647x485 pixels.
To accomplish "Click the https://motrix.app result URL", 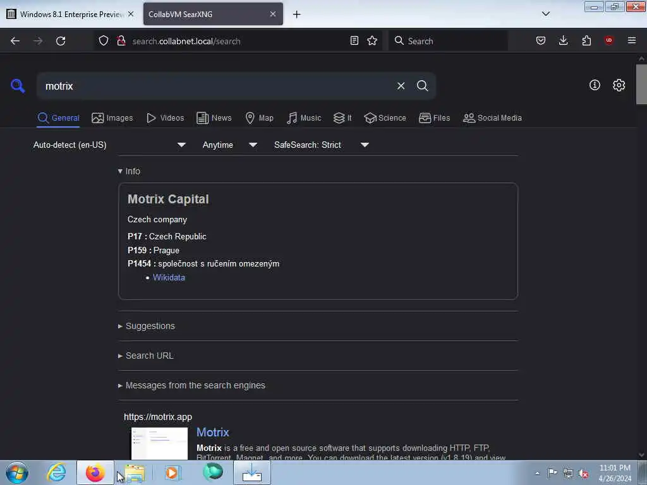I will point(157,417).
